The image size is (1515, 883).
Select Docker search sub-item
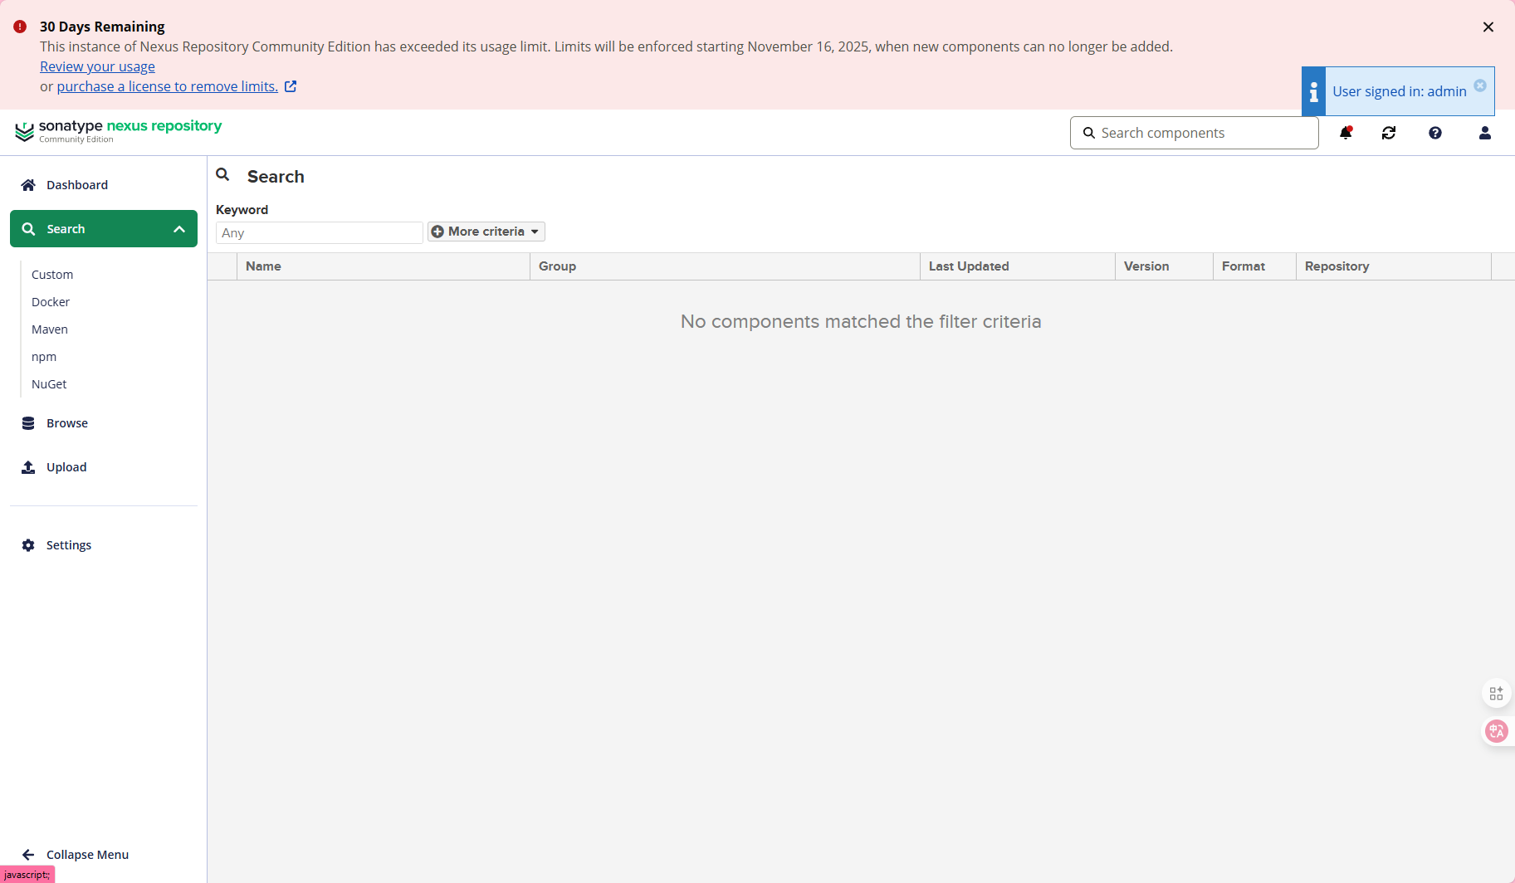51,302
